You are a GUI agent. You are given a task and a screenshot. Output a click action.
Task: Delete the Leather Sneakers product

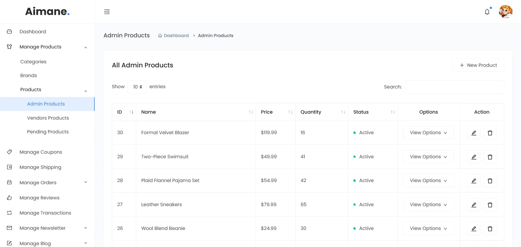point(490,205)
